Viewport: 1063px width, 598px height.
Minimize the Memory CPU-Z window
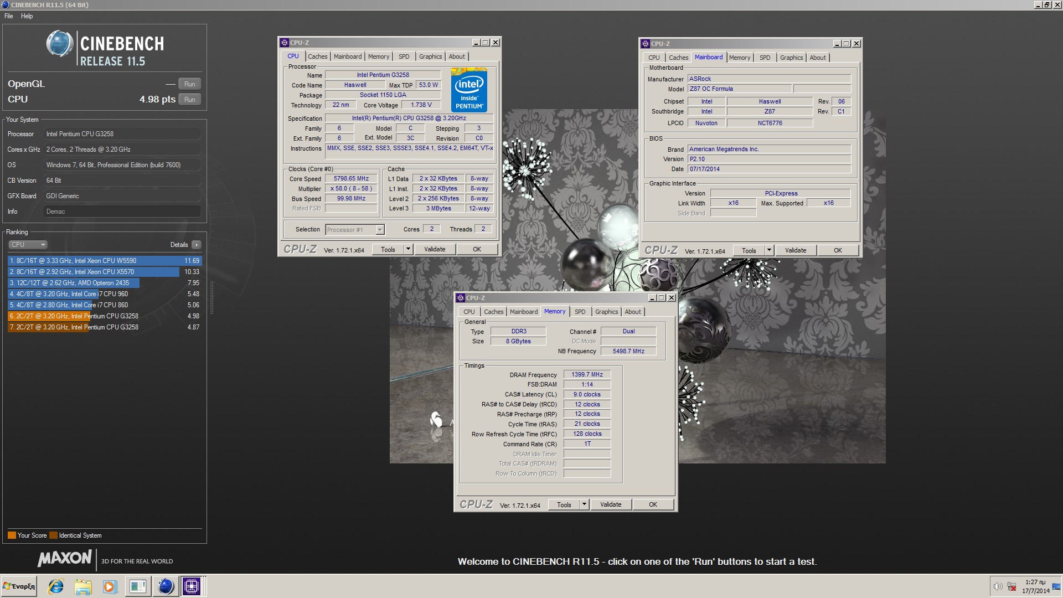652,298
